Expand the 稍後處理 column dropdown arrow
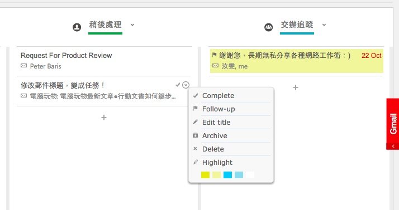This screenshot has width=399, height=210. coord(132,25)
